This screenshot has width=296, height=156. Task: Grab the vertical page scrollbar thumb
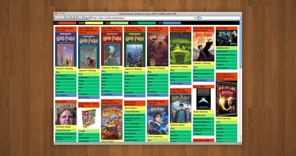241,45
